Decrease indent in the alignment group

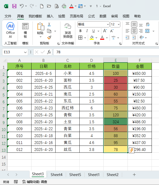point(128,38)
